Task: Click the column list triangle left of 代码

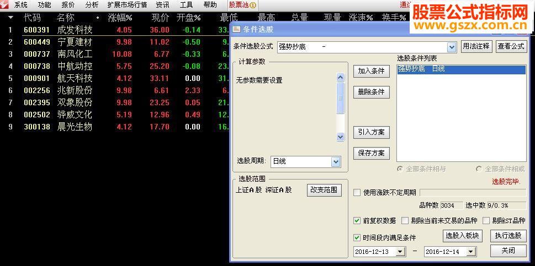Action: pos(11,18)
